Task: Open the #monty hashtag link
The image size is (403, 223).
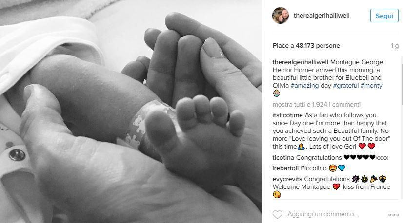Action: (x=371, y=86)
